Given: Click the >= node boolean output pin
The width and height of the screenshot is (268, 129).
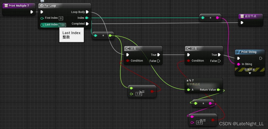Looking at the screenshot, I should (152, 91).
